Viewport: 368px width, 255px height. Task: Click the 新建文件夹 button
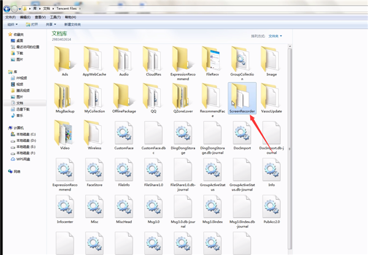(x=72, y=25)
